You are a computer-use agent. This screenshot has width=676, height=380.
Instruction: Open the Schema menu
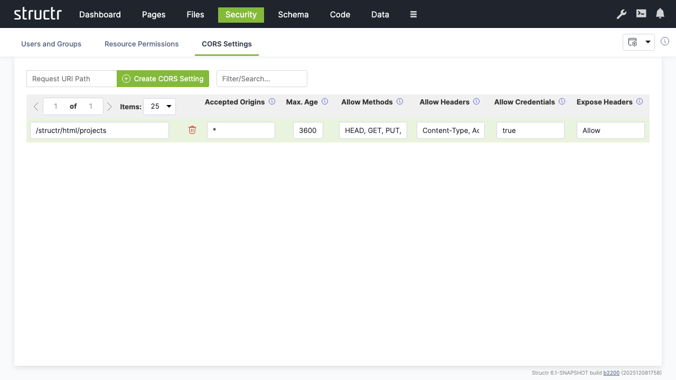tap(293, 14)
